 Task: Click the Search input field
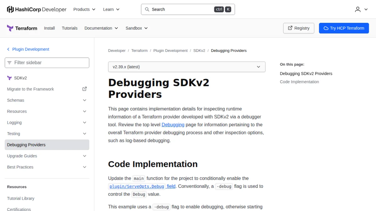pos(188,9)
